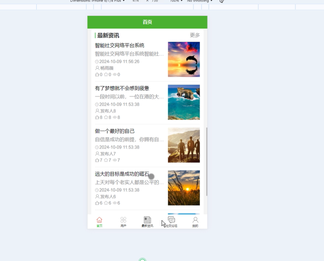The width and height of the screenshot is (324, 261).
Task: Open article 做一个最好的自己
Action: [115, 131]
